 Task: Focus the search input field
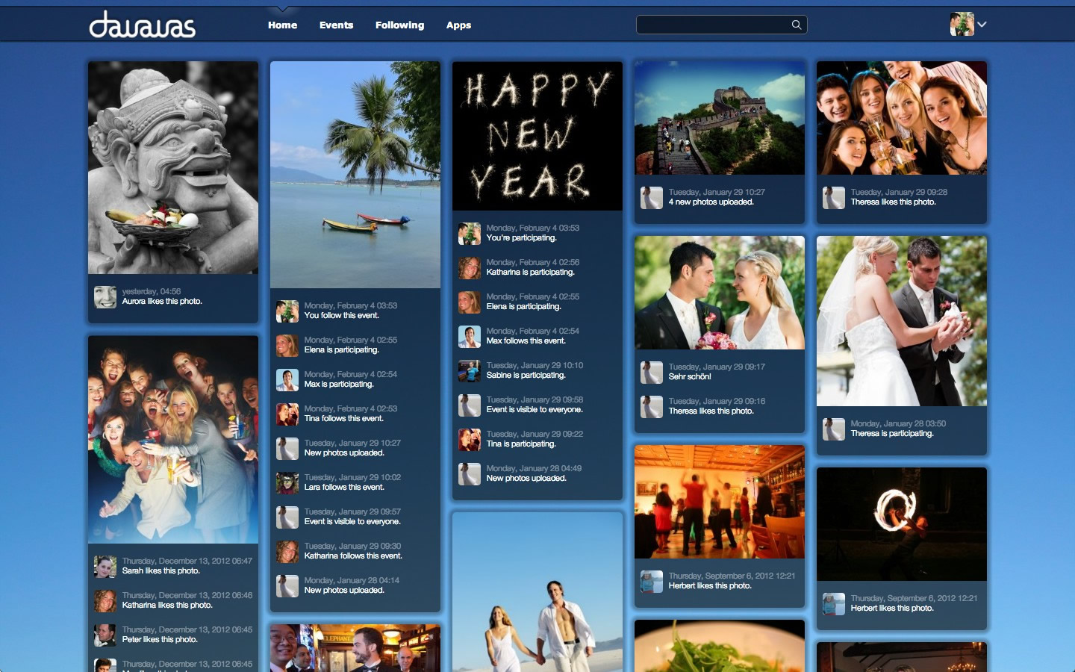tap(721, 25)
